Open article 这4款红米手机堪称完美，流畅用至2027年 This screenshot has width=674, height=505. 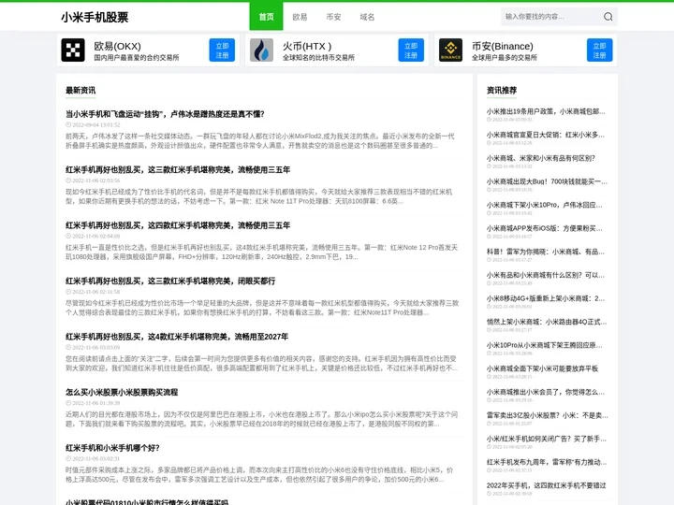pos(177,337)
